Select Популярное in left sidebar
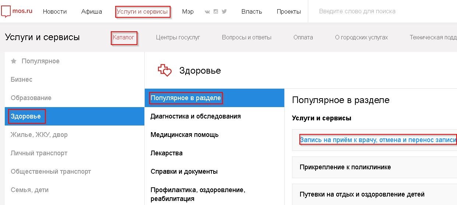Viewport: 457px width, 205px height. pyautogui.click(x=74, y=61)
